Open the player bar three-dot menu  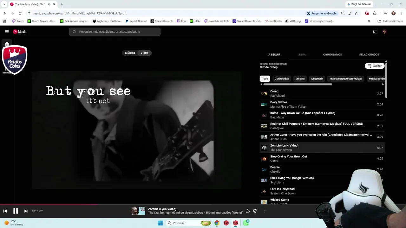click(265, 211)
